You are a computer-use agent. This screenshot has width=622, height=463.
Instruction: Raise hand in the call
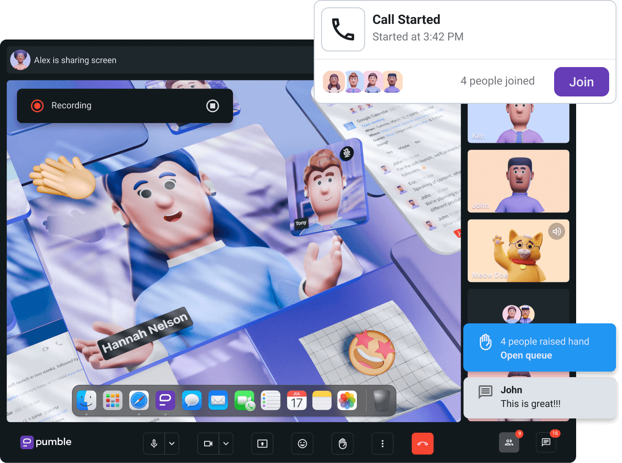coord(343,443)
